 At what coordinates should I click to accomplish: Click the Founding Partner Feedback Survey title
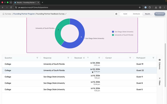[50, 14]
